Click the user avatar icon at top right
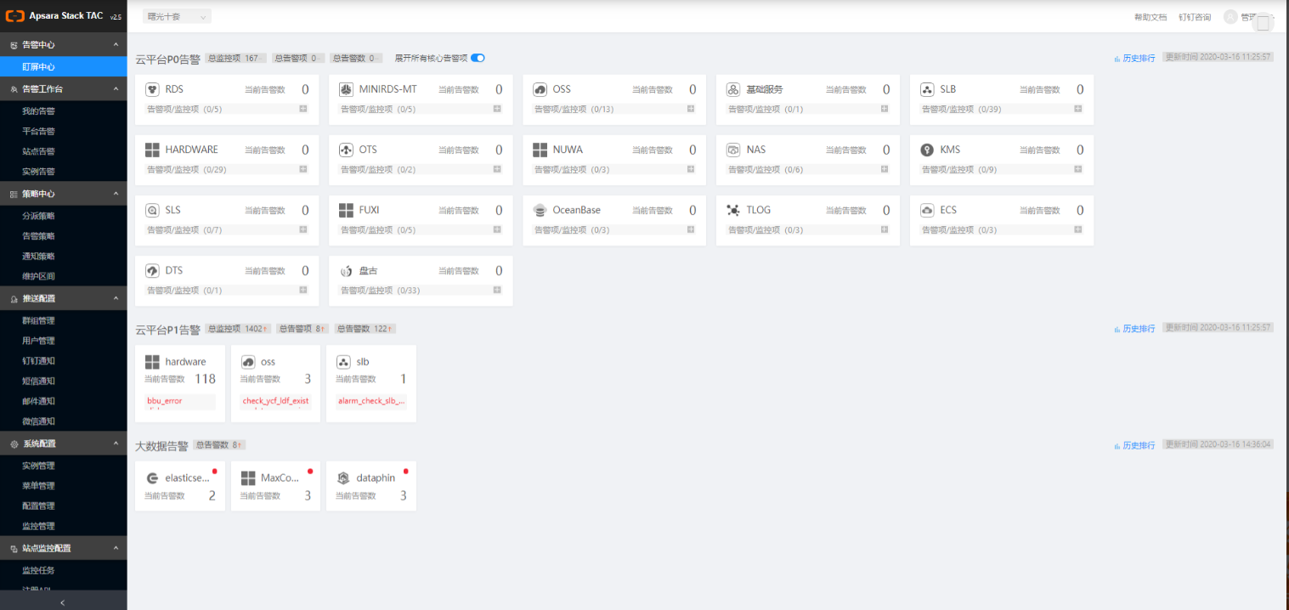 tap(1230, 16)
